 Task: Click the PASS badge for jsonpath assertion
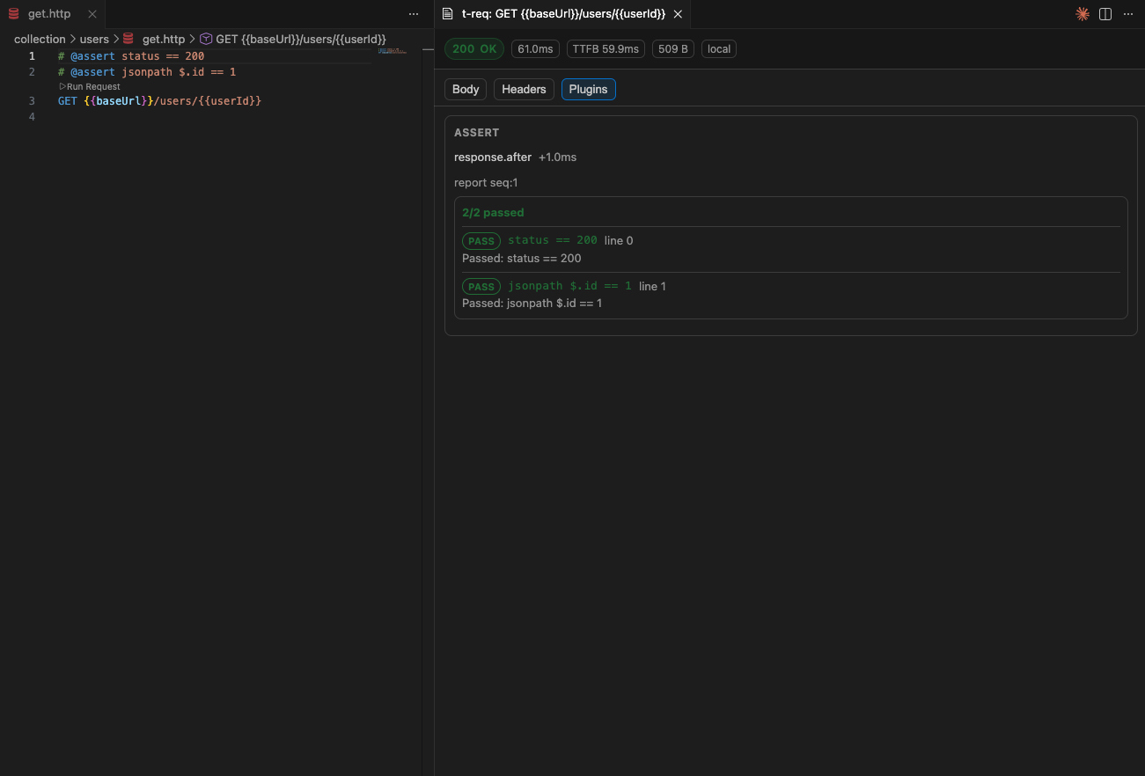481,286
